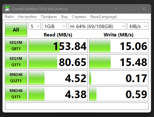Open the drive selector showing H: 64%
Screen dimensions: 154x117
pos(97,26)
